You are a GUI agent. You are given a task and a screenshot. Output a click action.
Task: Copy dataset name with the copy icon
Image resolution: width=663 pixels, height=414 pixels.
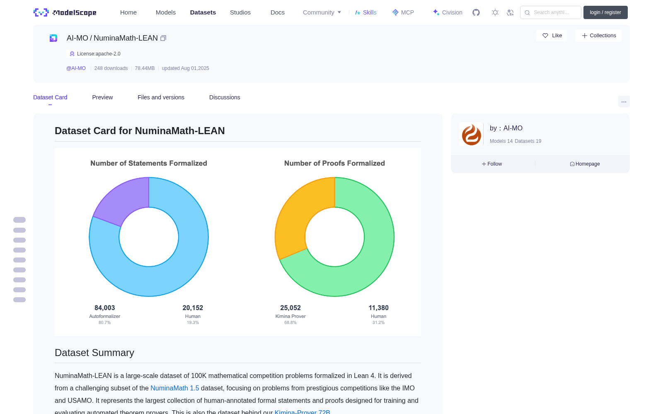click(x=163, y=38)
